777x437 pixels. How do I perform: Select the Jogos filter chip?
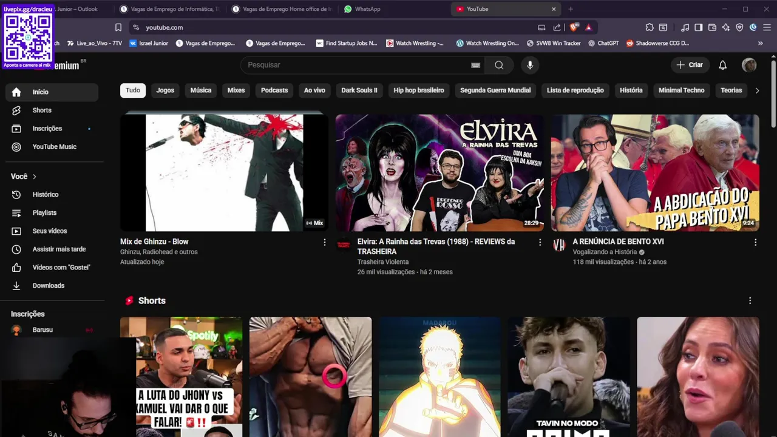tap(165, 90)
